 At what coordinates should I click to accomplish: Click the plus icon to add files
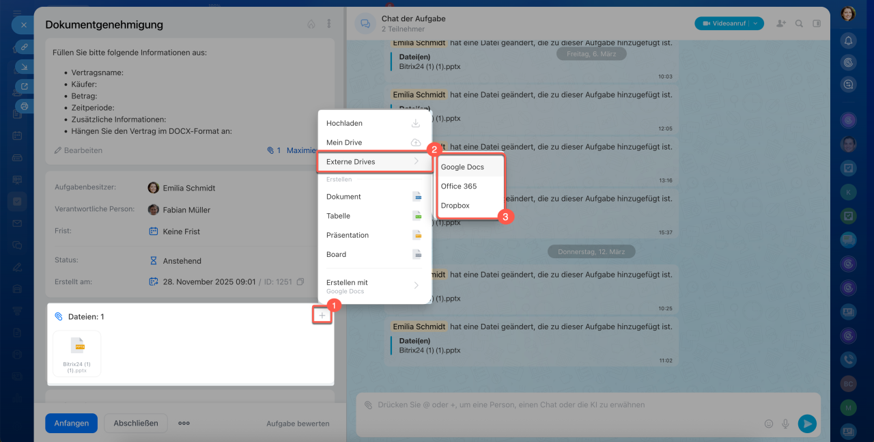[322, 315]
